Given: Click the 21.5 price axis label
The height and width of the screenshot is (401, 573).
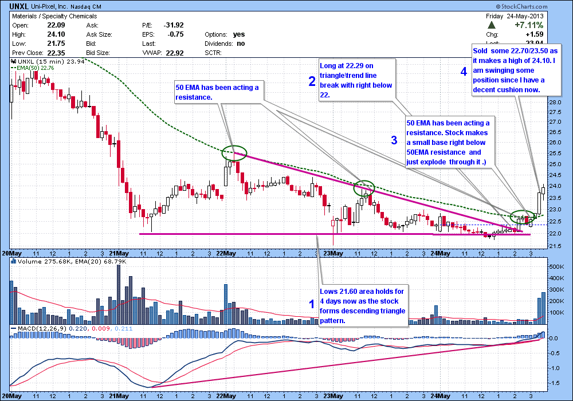Looking at the screenshot, I should [x=555, y=246].
